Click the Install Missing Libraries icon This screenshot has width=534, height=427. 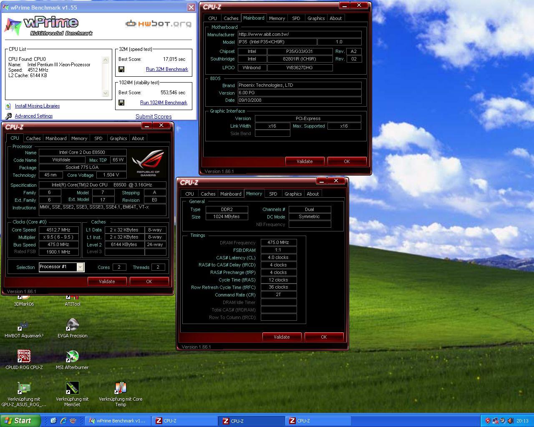click(8, 106)
